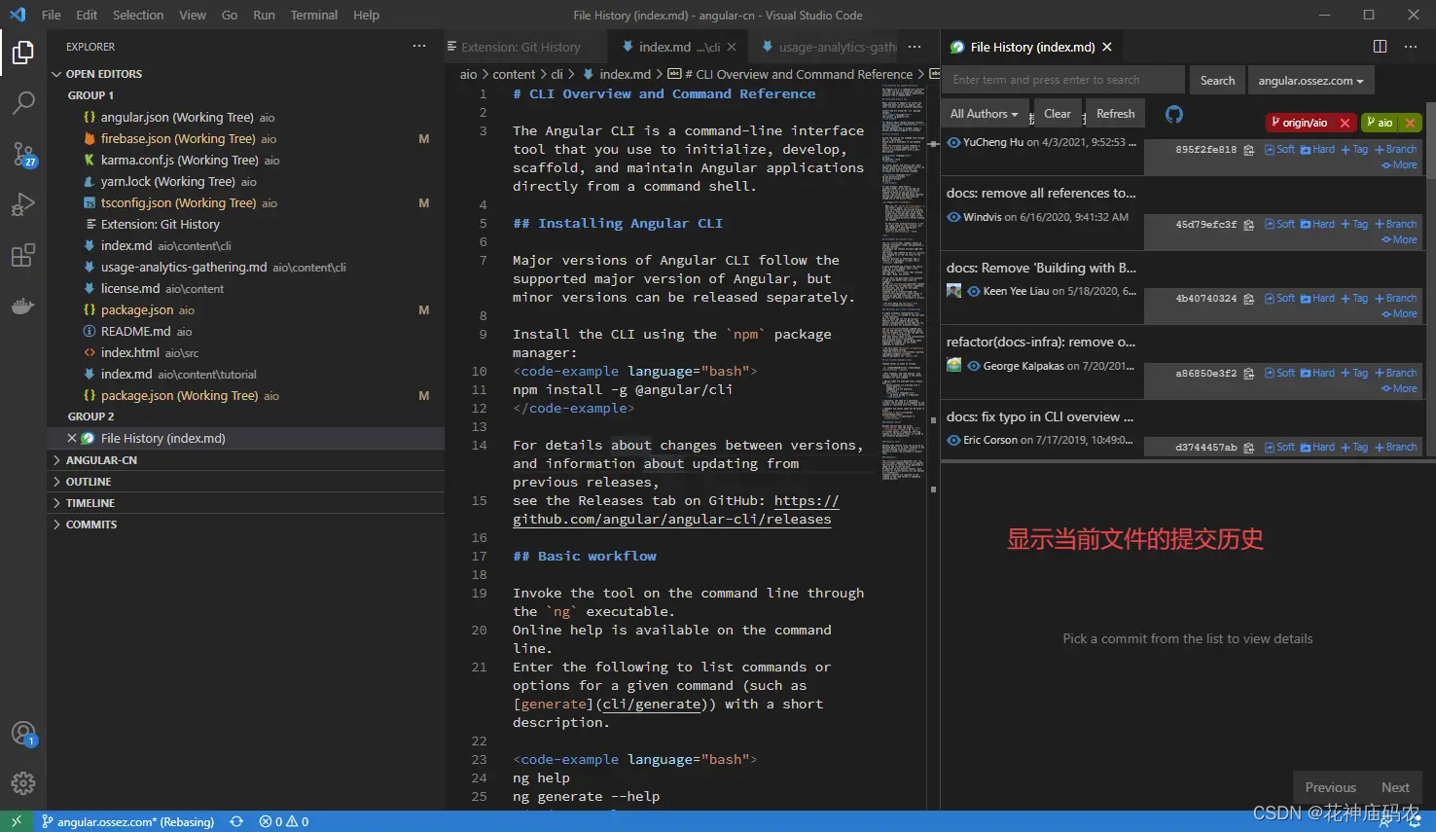Screen dimensions: 1436x832
Task: Copy commit hash d3744457ab to clipboard
Action: 1249,448
